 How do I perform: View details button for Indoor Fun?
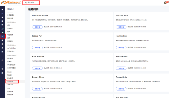37,47
